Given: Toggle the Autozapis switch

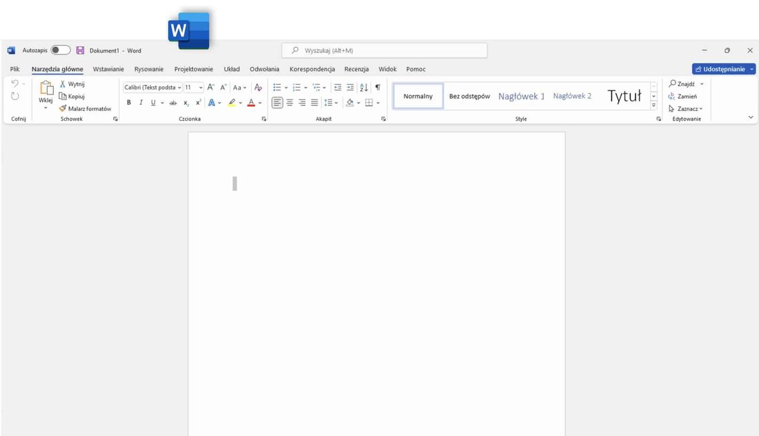Looking at the screenshot, I should tap(59, 50).
